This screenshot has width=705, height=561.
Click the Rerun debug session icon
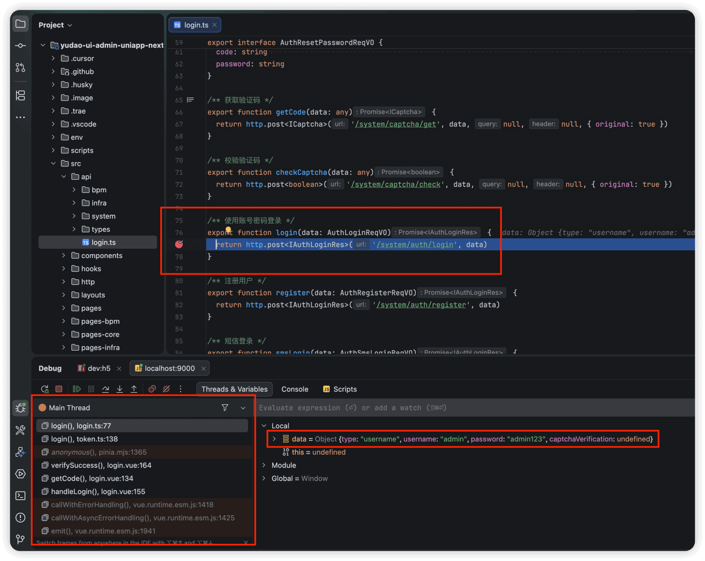click(x=44, y=389)
